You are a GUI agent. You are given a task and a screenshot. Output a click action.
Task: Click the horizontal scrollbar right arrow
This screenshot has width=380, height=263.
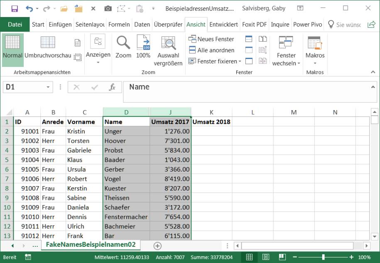click(366, 246)
